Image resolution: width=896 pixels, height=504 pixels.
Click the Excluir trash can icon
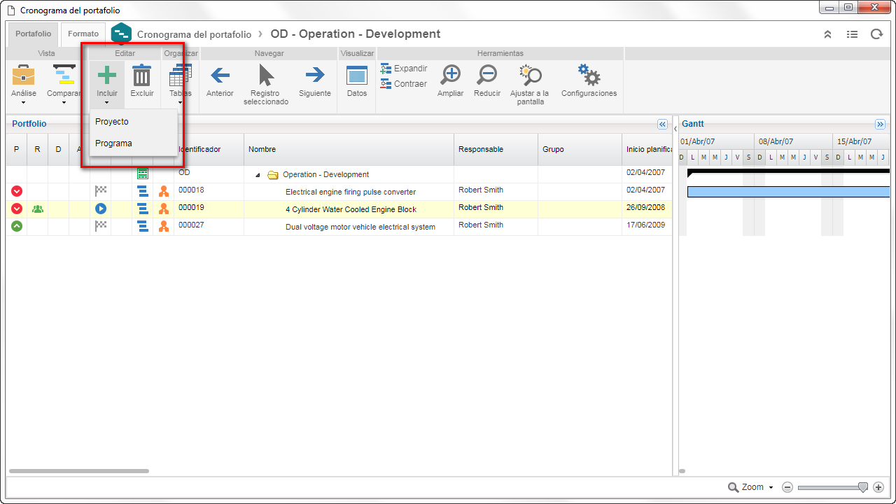142,76
